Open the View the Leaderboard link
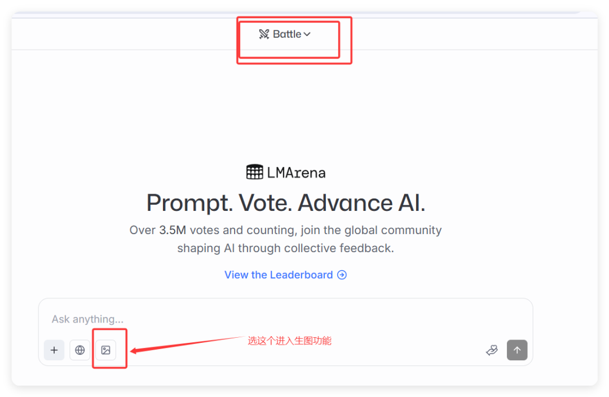The width and height of the screenshot is (609, 397). [279, 275]
